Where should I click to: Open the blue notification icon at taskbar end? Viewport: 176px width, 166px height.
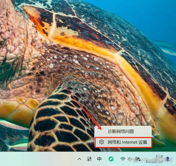click(167, 159)
